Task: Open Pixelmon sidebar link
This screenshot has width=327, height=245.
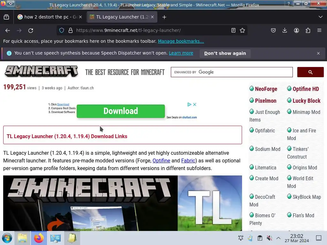Action: [265, 101]
